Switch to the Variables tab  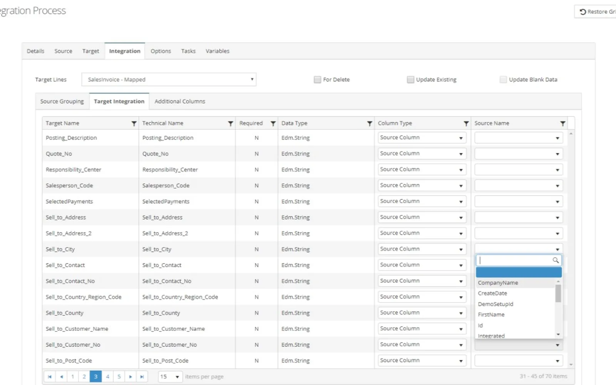[x=218, y=51]
